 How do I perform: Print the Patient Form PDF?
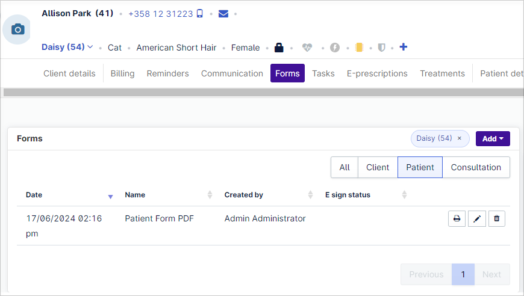[x=457, y=218]
